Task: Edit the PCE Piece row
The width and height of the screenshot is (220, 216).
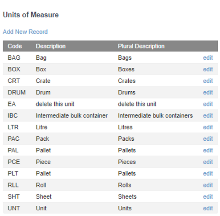Action: [x=208, y=162]
